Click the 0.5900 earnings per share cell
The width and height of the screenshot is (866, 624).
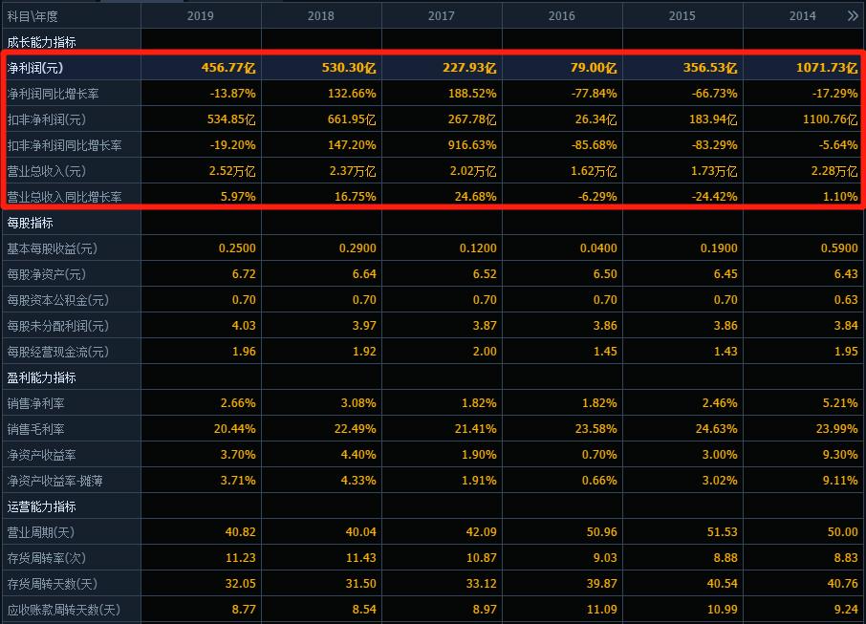[x=839, y=248]
